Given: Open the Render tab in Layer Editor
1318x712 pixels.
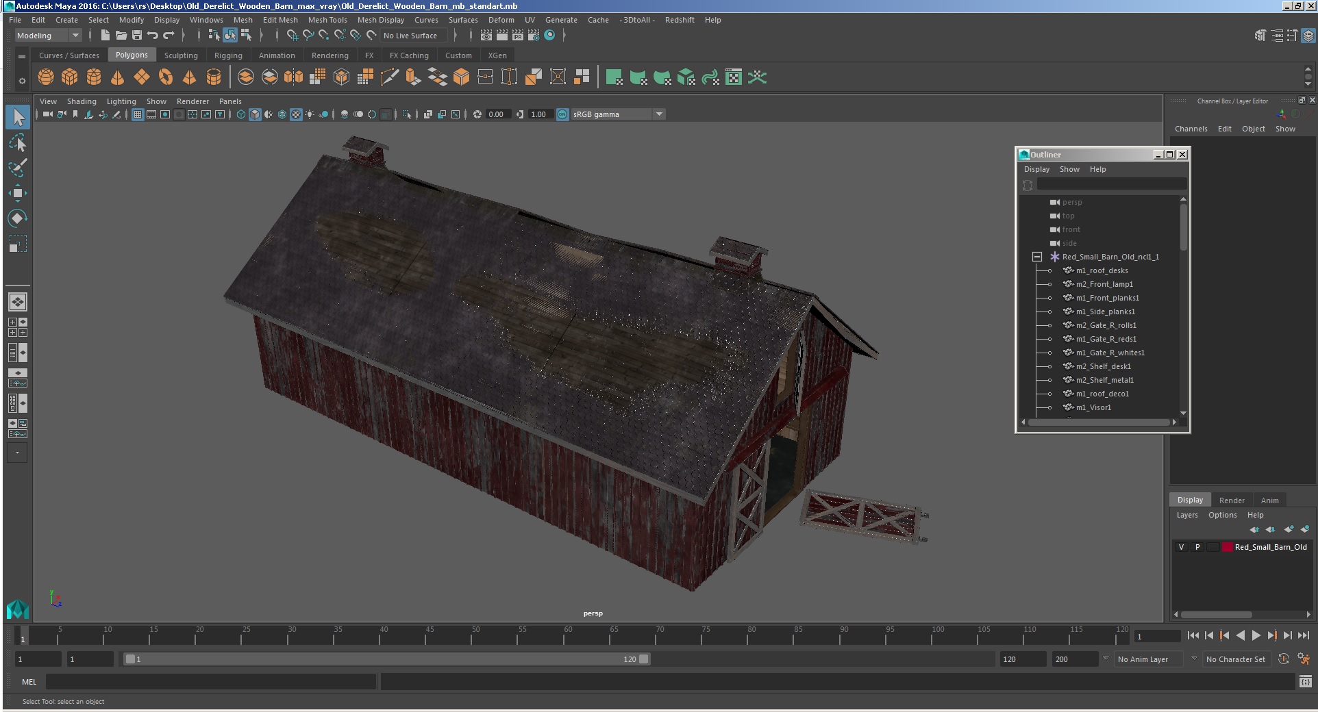Looking at the screenshot, I should [1232, 500].
